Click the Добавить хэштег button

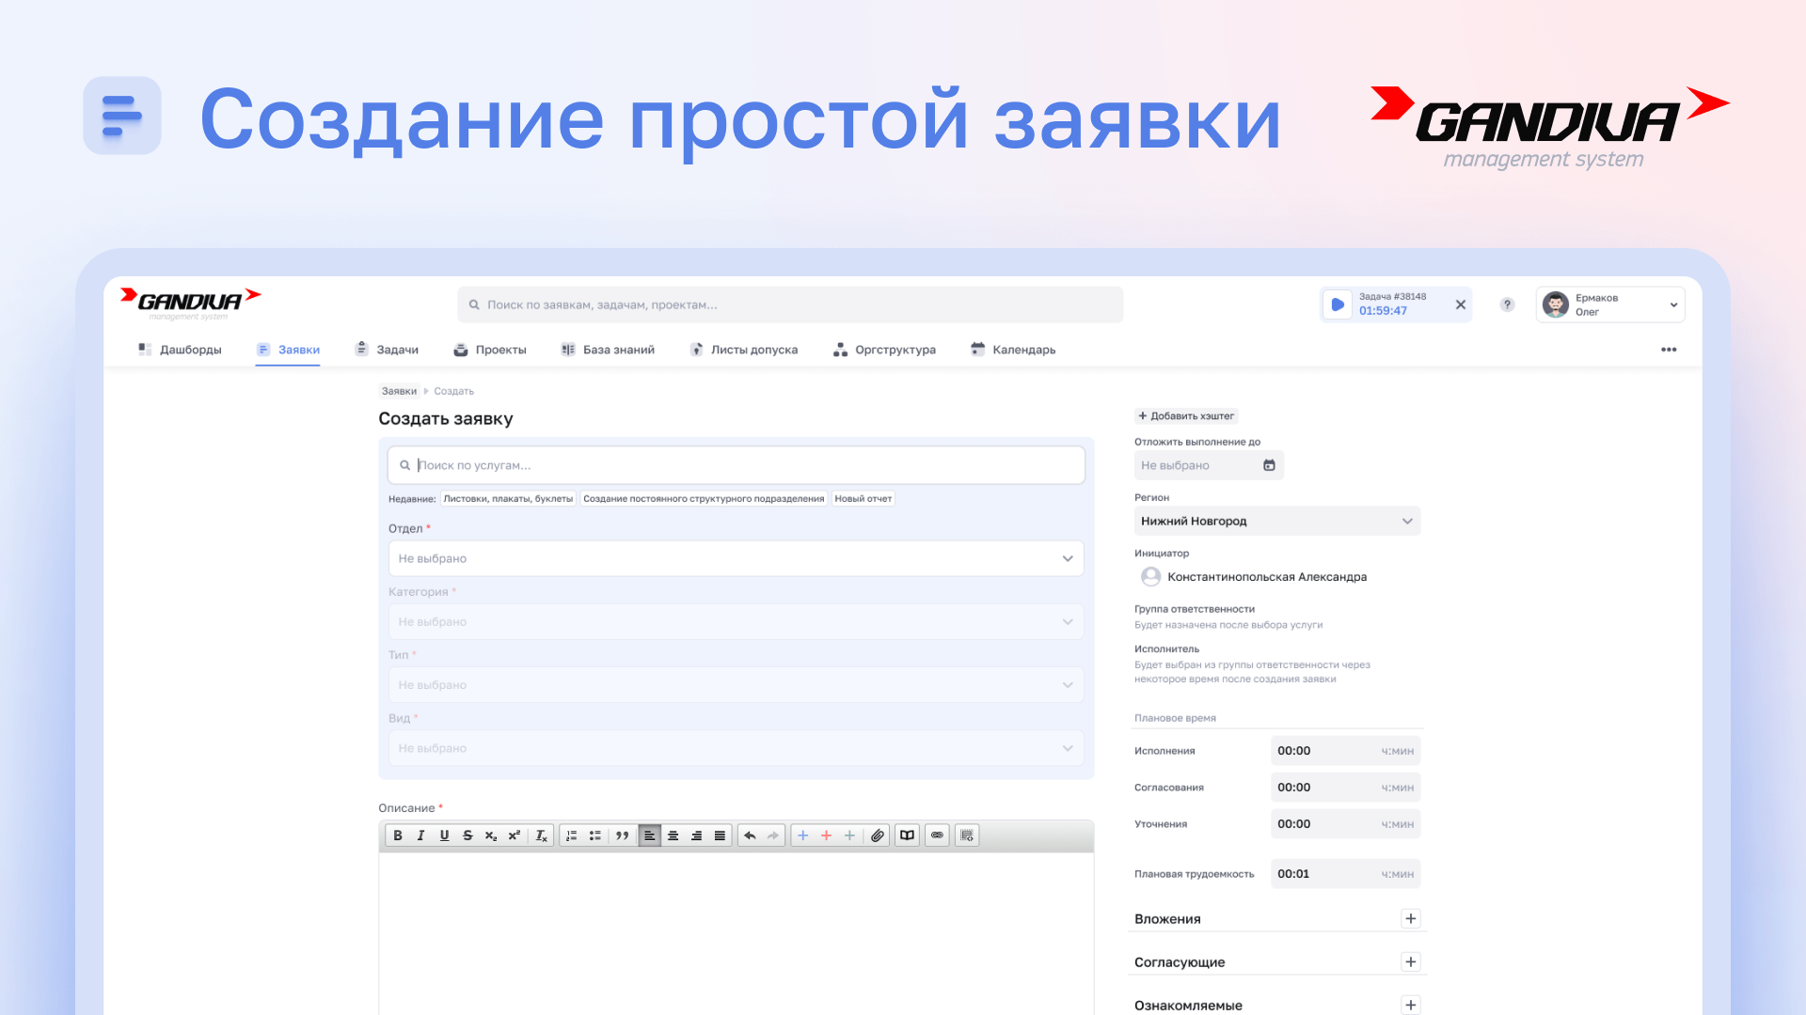(x=1186, y=415)
